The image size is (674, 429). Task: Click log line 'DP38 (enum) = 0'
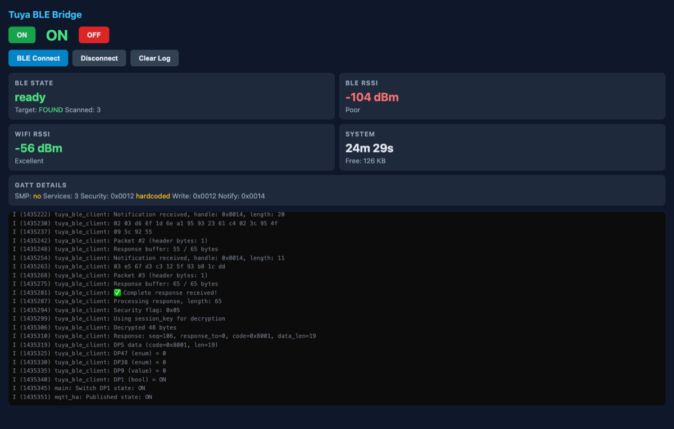coord(89,362)
